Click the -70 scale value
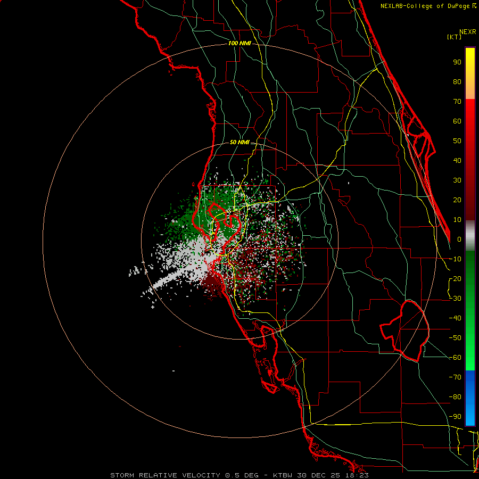This screenshot has height=479, width=479. coord(455,377)
